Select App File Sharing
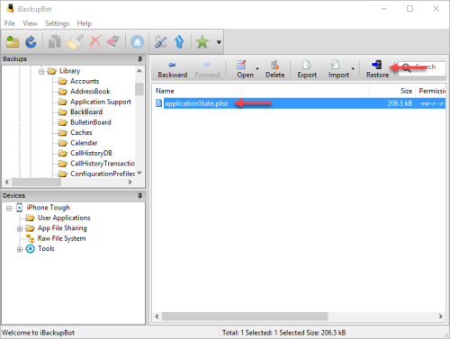Screen dimensions: 450x339 tap(62, 228)
